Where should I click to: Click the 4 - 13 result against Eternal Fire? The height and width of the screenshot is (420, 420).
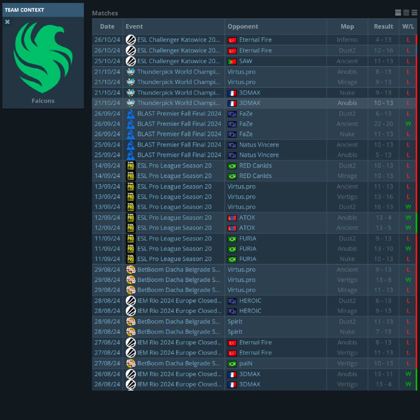tap(384, 40)
